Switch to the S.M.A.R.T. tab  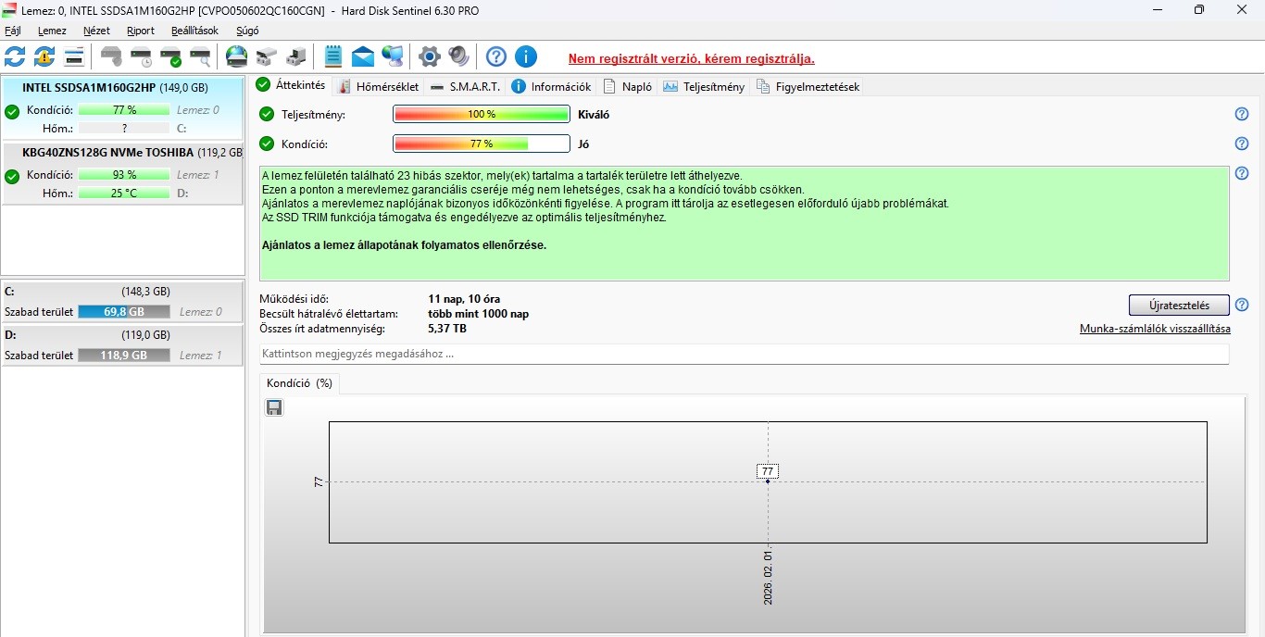(x=466, y=86)
